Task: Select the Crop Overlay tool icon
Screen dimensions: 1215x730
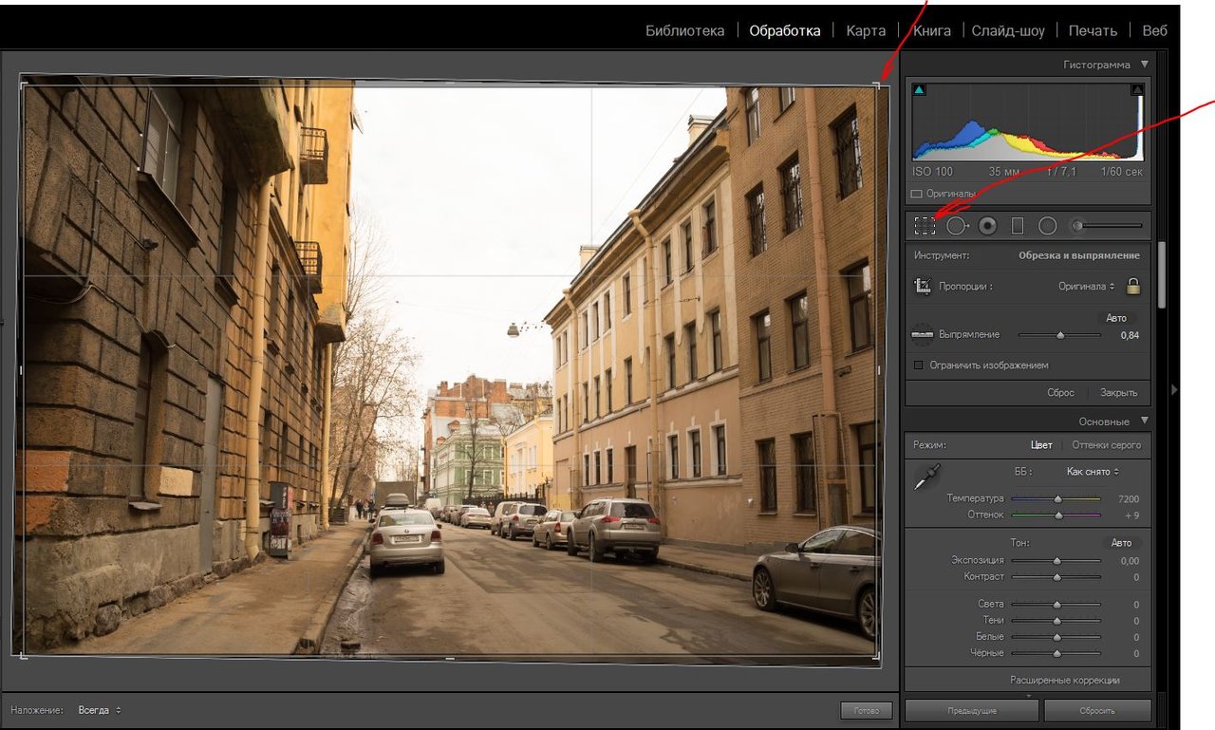Action: (x=925, y=226)
